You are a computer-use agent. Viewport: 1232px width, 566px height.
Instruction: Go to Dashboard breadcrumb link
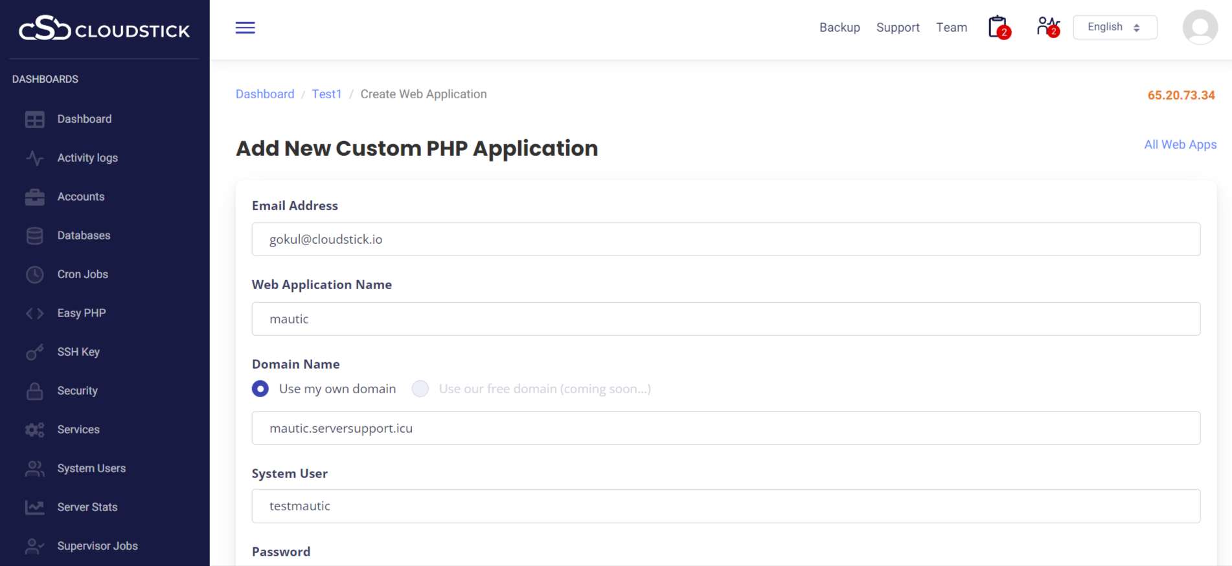265,94
